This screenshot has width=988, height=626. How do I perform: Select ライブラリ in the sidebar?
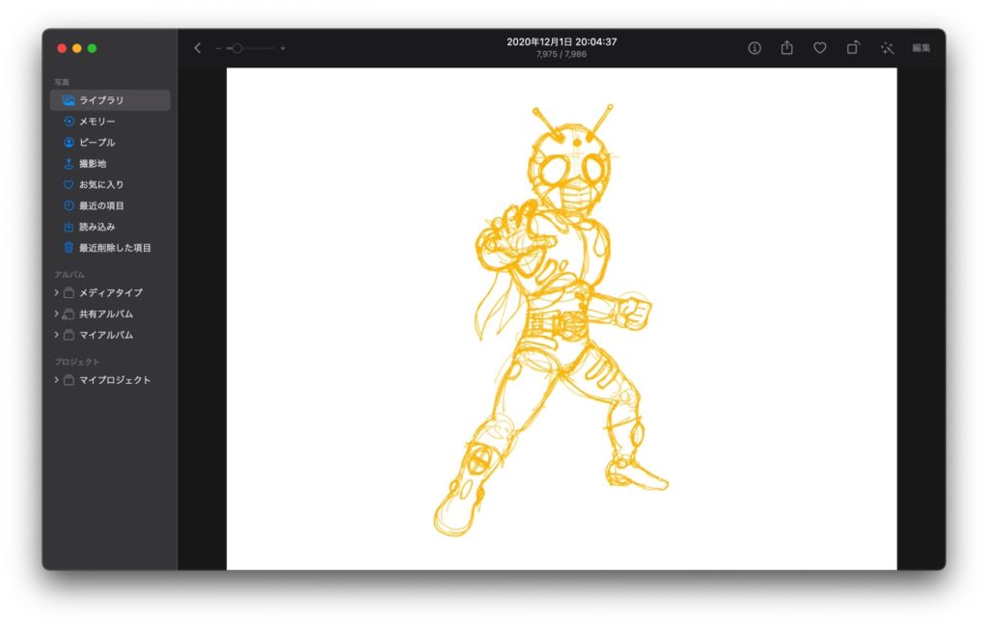[x=110, y=100]
